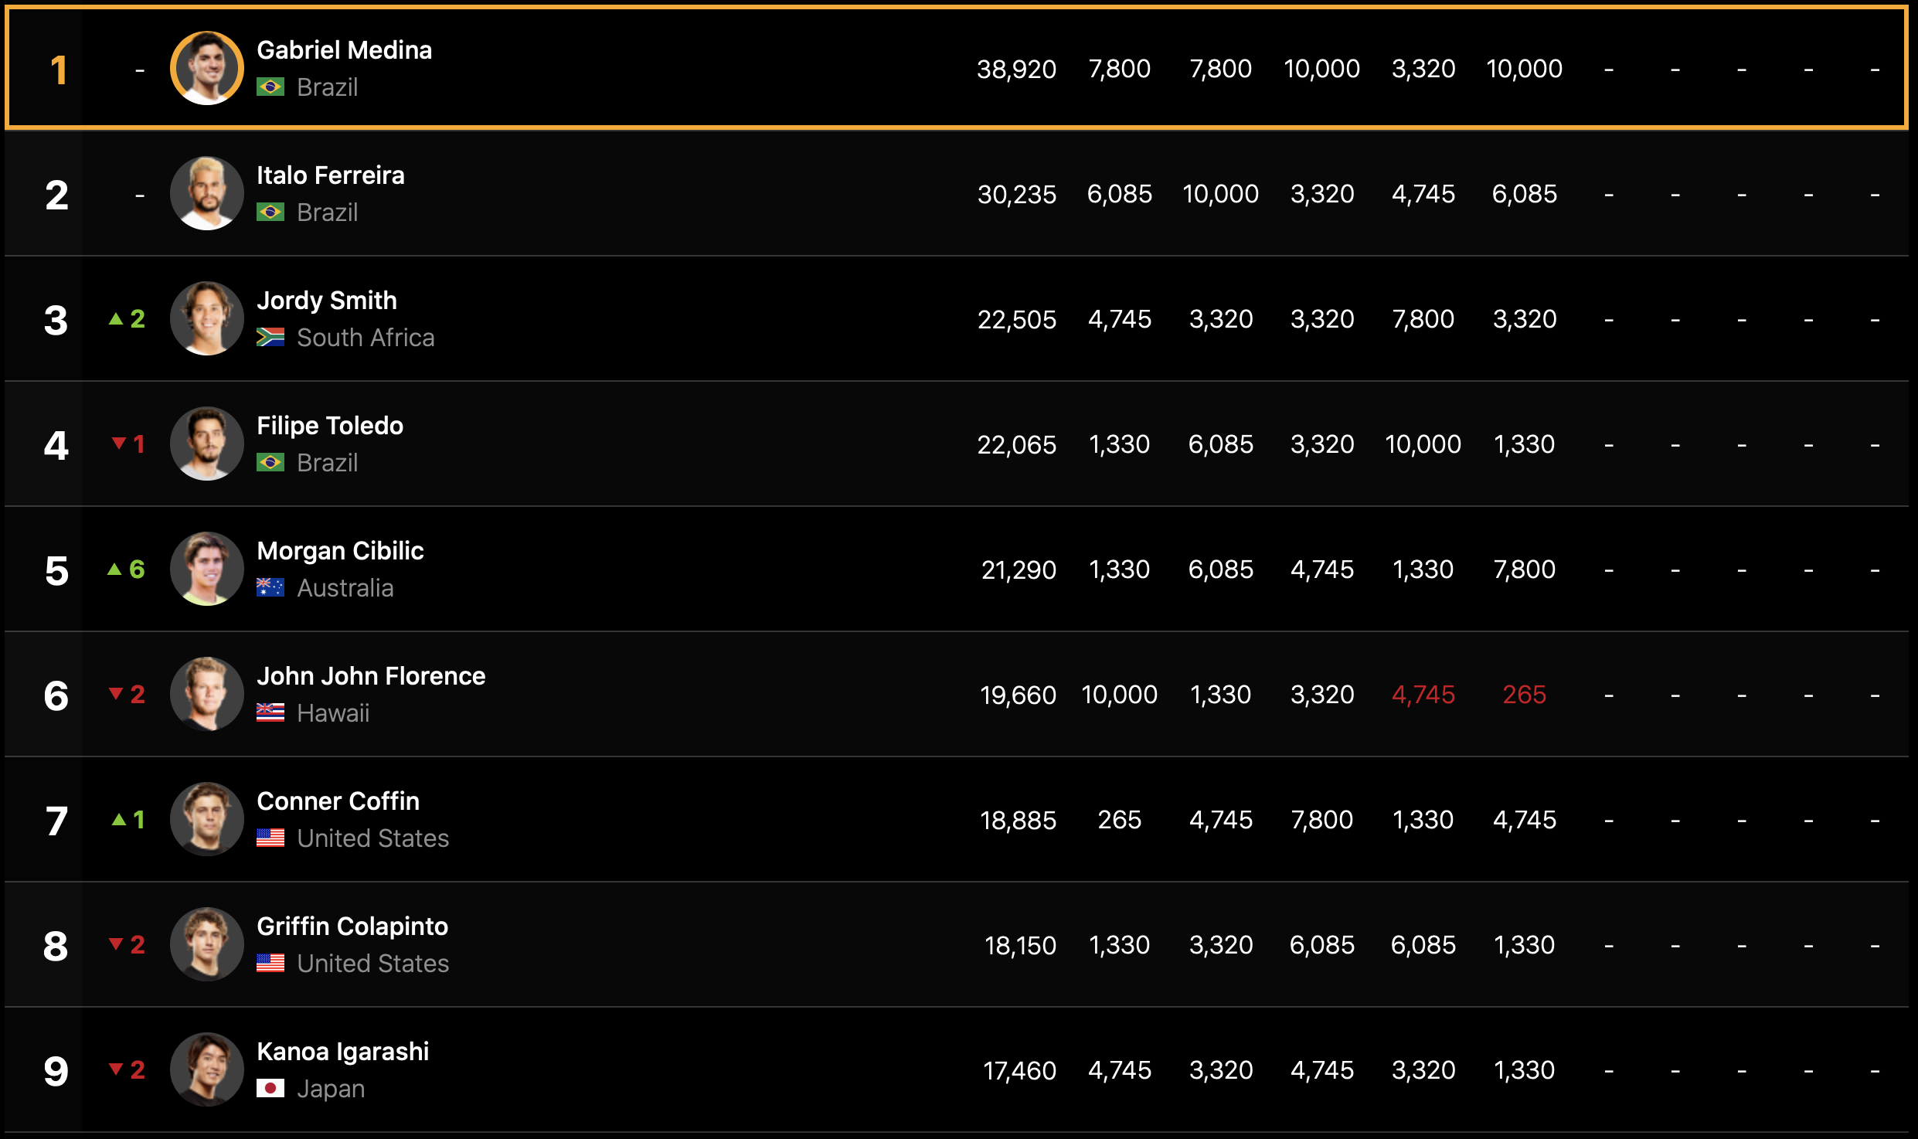Image resolution: width=1918 pixels, height=1139 pixels.
Task: Click the Hawaii flag icon
Action: (270, 713)
